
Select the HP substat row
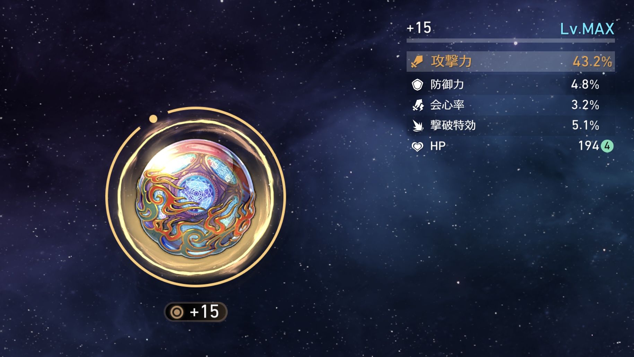coord(511,146)
